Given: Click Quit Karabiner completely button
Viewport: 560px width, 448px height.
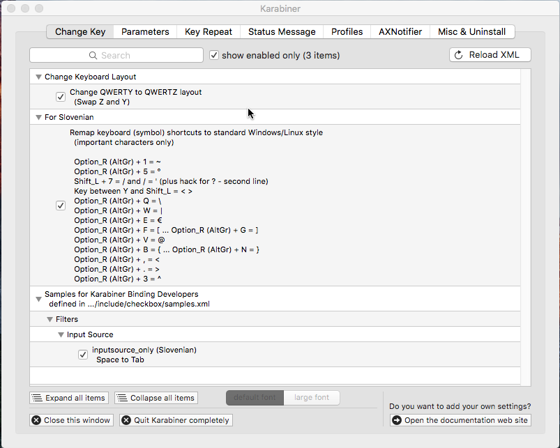Looking at the screenshot, I should coord(176,420).
